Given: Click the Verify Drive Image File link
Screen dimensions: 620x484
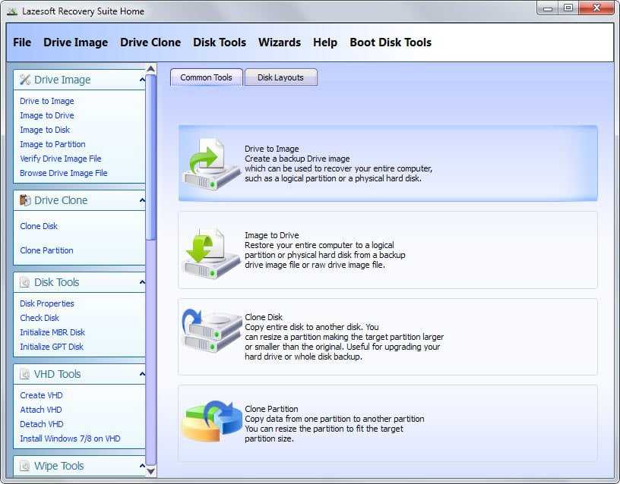Looking at the screenshot, I should 60,159.
